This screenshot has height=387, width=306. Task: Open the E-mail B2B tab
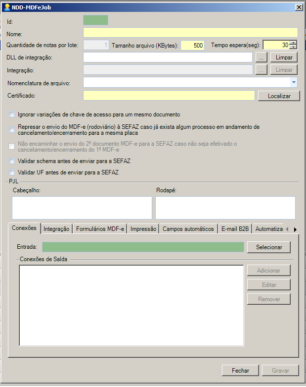(x=235, y=229)
